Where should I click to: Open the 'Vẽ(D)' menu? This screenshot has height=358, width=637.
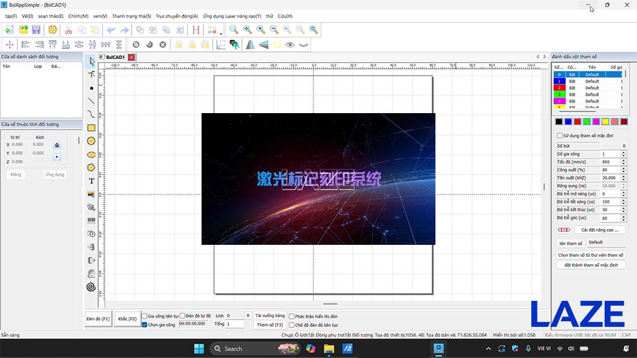coord(27,16)
